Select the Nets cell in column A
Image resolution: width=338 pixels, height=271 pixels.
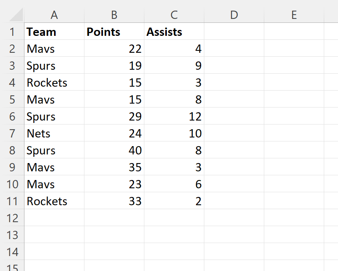tap(54, 133)
